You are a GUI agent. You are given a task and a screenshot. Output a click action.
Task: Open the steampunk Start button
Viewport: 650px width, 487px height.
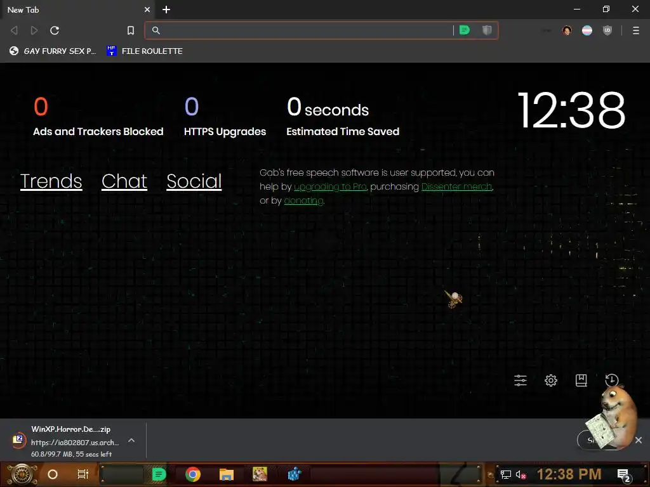pos(21,474)
